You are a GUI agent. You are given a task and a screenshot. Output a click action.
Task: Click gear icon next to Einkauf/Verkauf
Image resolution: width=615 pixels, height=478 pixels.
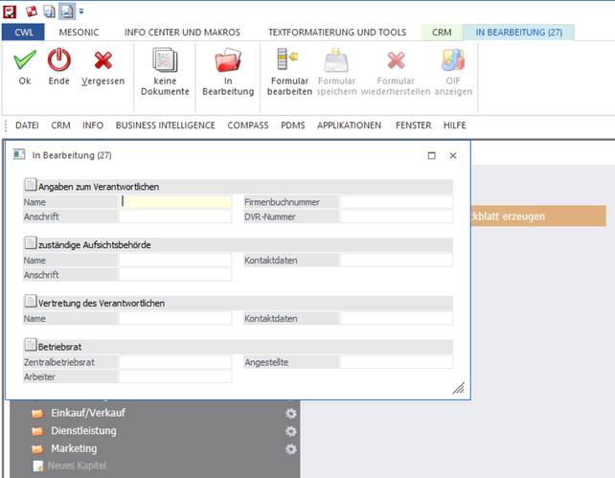click(x=291, y=413)
